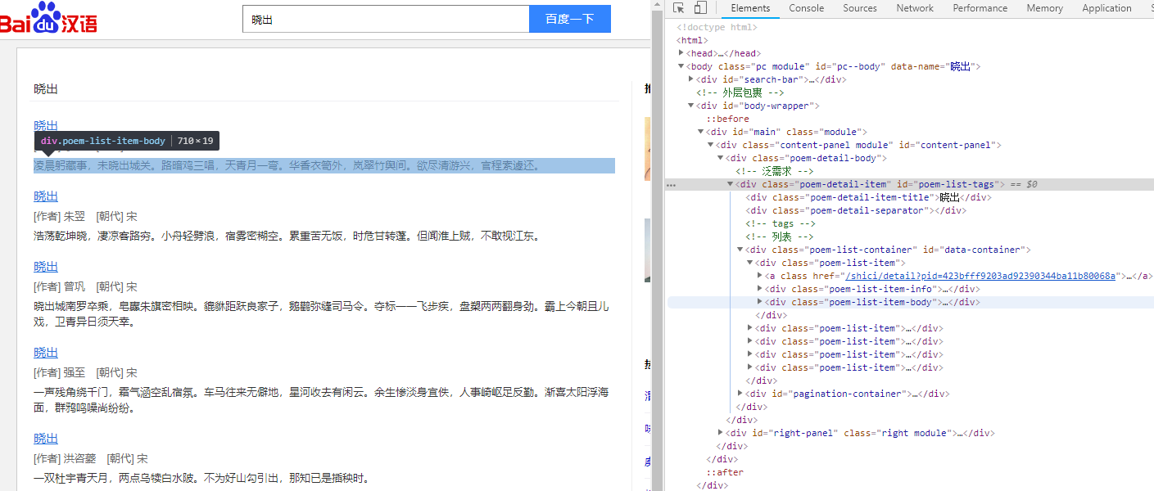Open the Sources tab
The width and height of the screenshot is (1154, 491).
[860, 8]
